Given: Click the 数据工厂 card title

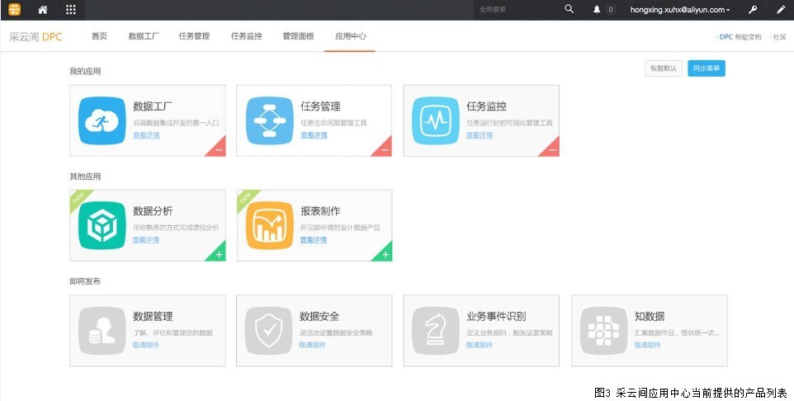Looking at the screenshot, I should (153, 106).
